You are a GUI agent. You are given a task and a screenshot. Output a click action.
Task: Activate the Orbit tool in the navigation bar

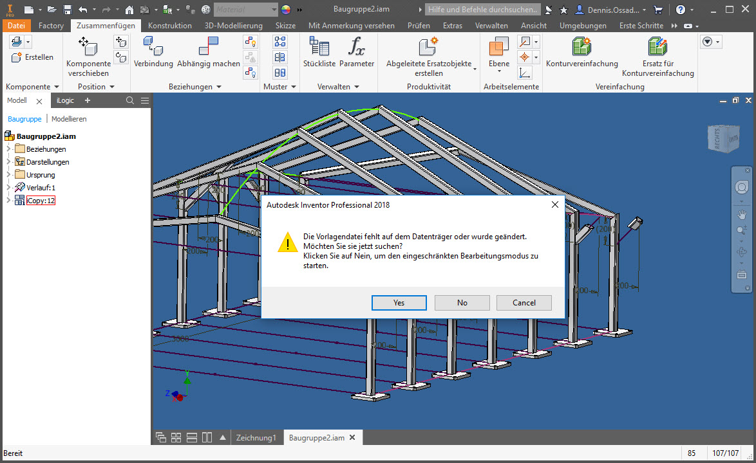[x=742, y=251]
